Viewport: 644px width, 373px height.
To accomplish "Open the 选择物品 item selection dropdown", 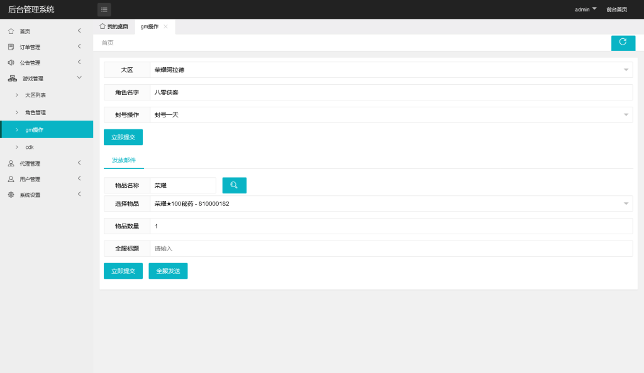I will [x=625, y=203].
